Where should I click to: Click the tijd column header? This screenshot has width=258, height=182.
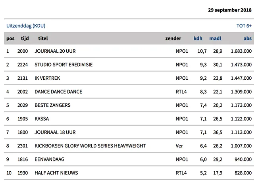pos(25,38)
